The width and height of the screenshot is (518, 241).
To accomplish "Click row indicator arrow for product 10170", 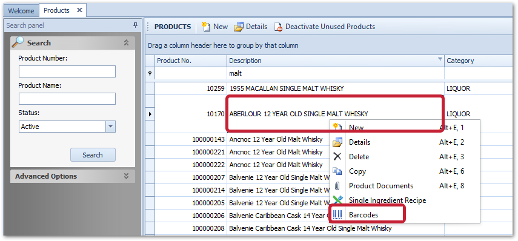I will point(150,114).
